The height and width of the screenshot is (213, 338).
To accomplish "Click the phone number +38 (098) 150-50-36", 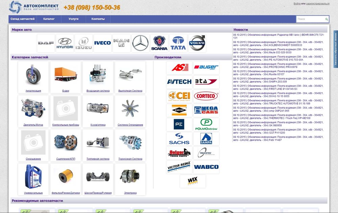I will (x=92, y=7).
